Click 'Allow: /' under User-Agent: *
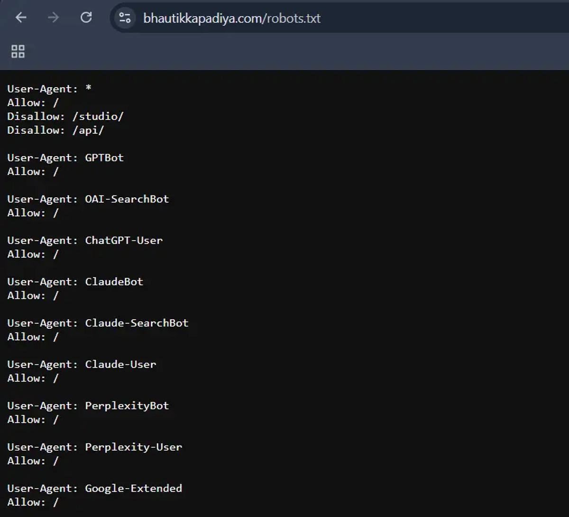 click(x=33, y=102)
